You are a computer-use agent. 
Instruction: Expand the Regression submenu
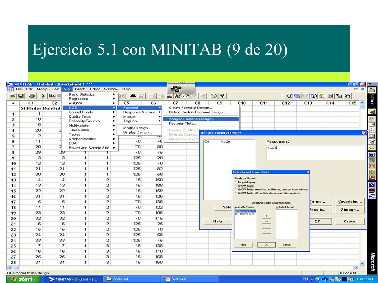tap(90, 99)
